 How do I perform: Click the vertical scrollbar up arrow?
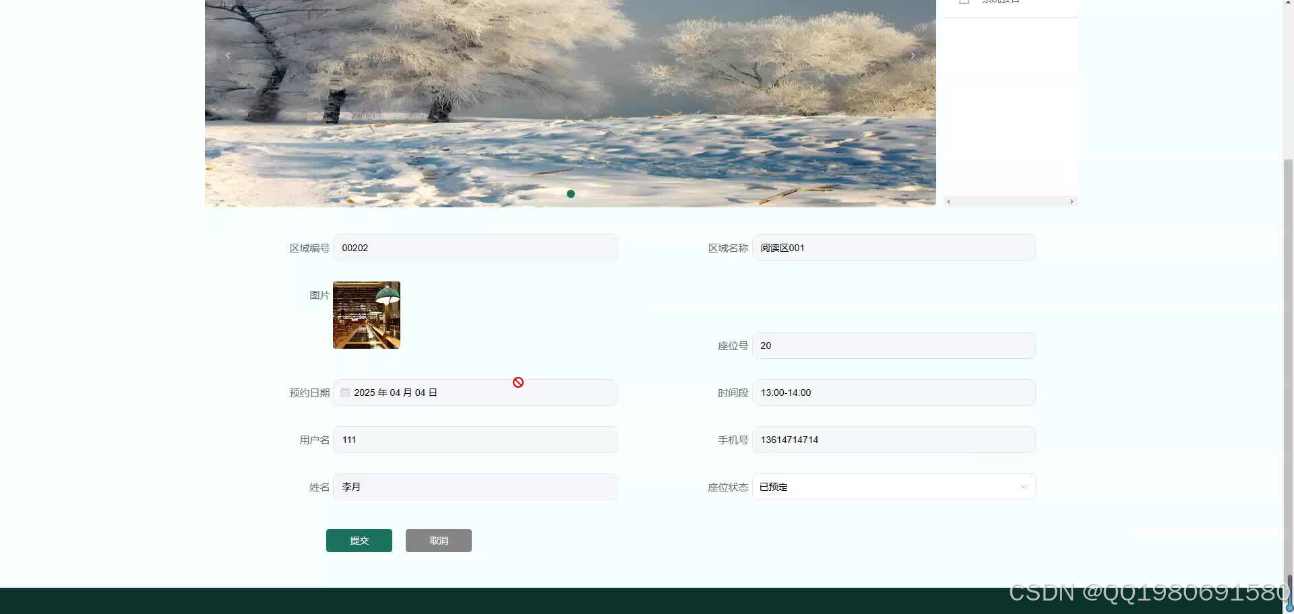pyautogui.click(x=1288, y=3)
